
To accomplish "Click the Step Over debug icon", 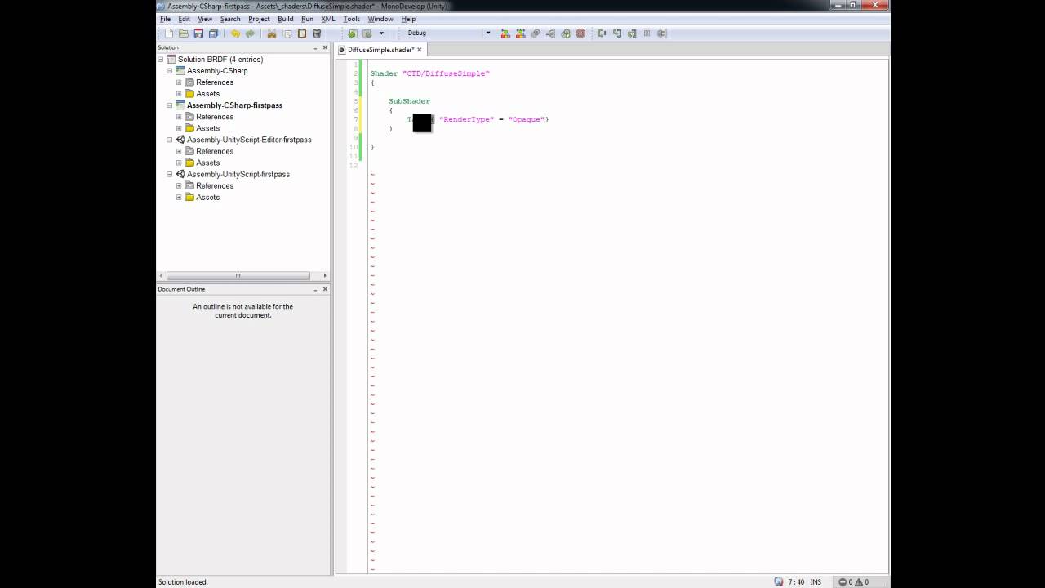I will click(x=602, y=33).
